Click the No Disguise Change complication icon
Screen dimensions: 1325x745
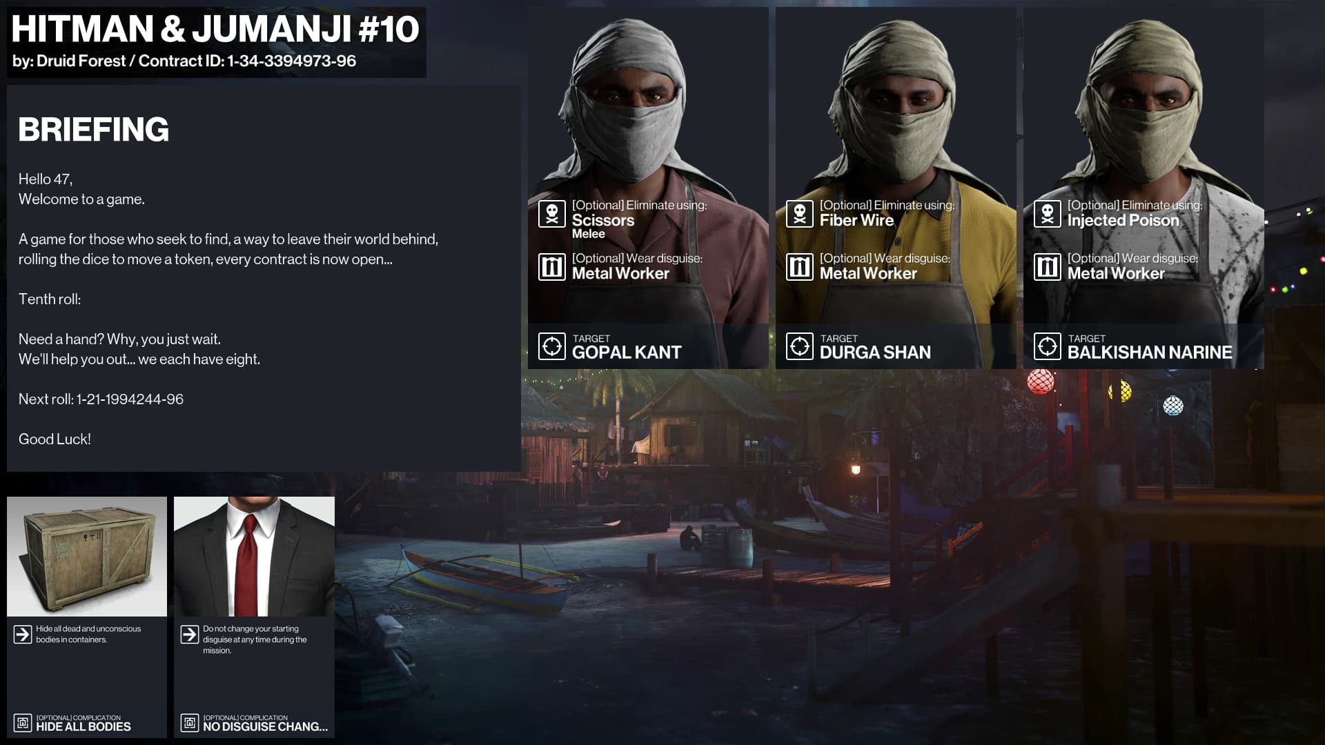190,723
